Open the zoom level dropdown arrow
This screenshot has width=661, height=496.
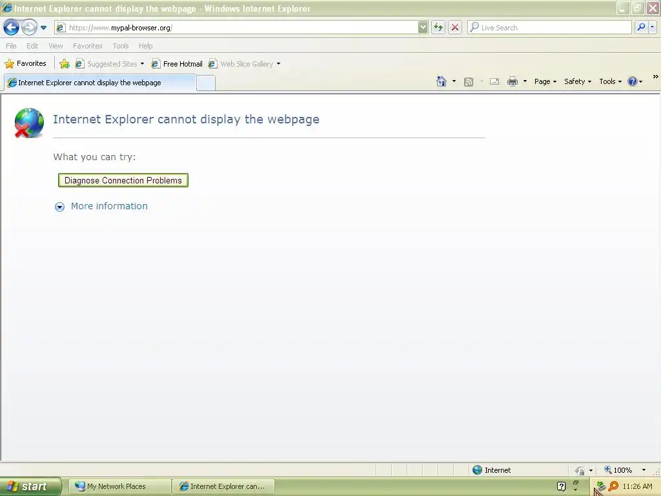[x=644, y=470]
